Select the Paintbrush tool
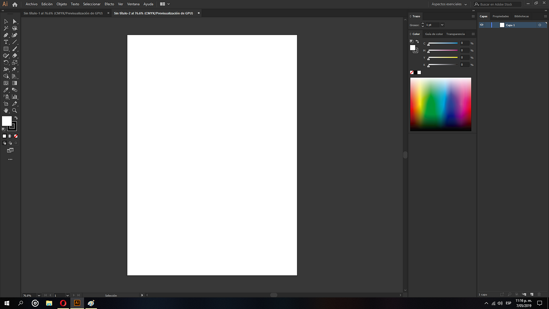This screenshot has width=549, height=309. [x=15, y=49]
